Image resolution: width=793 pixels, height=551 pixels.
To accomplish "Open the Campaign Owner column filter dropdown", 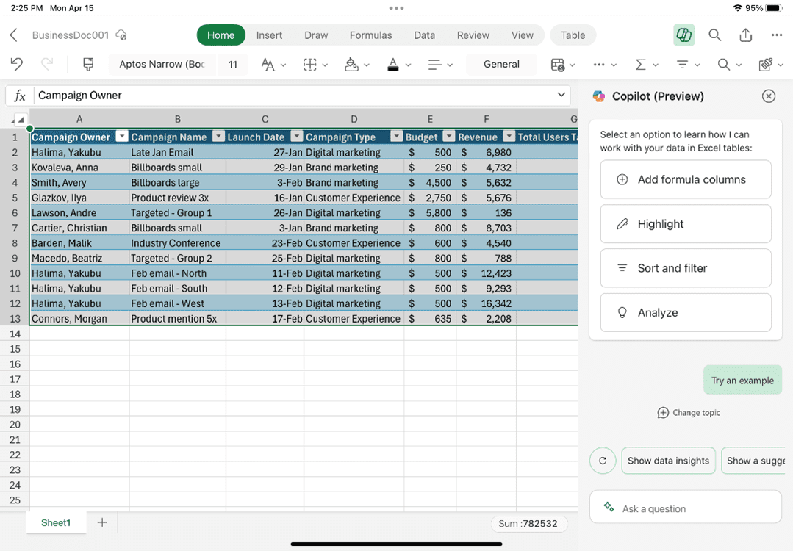I will pyautogui.click(x=121, y=137).
